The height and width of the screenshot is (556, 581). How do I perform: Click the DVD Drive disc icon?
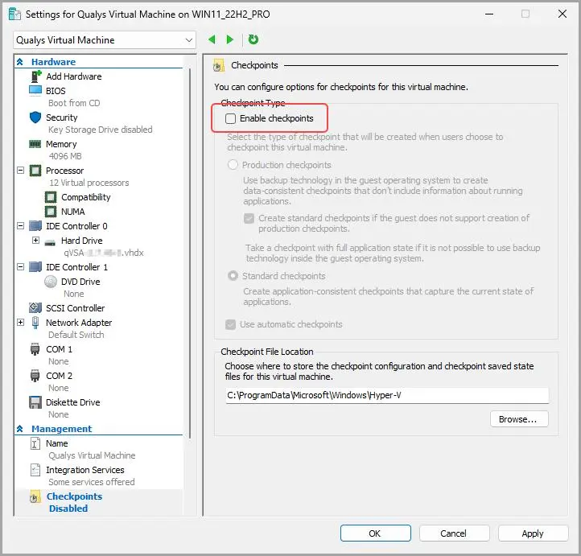click(51, 282)
